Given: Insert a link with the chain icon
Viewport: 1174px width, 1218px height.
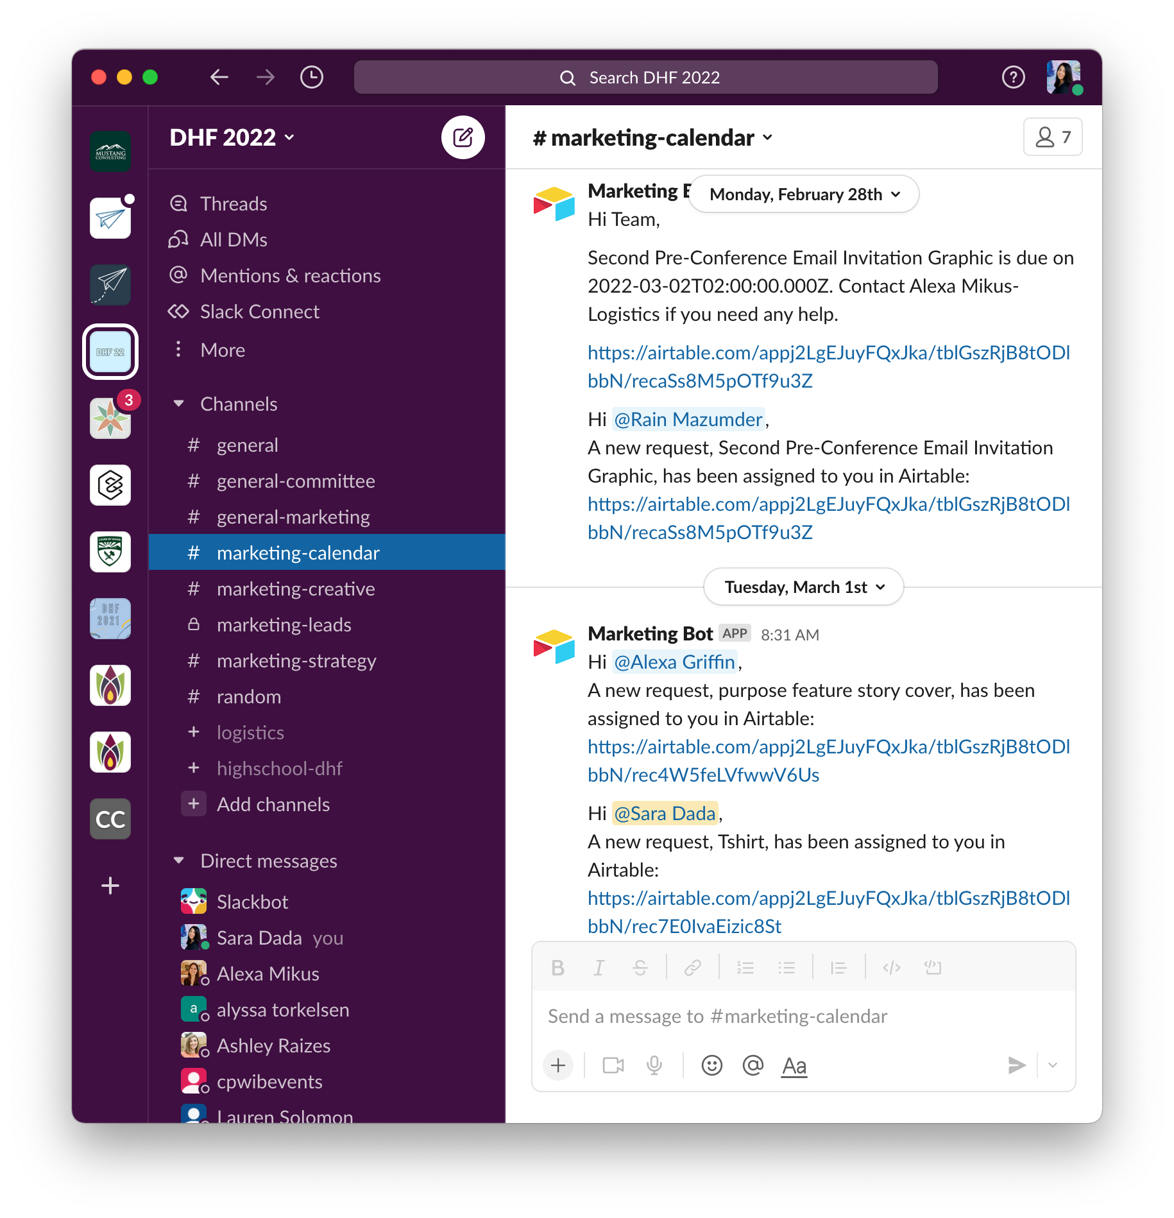Looking at the screenshot, I should click(x=693, y=968).
